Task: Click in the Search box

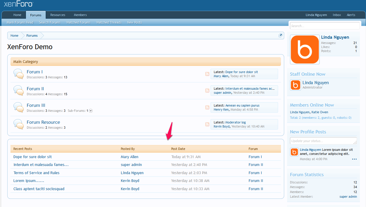Action: click(325, 26)
